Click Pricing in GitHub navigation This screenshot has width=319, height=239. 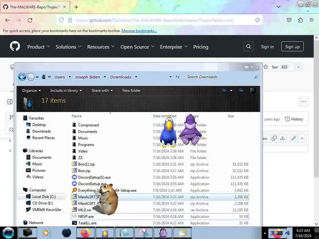[201, 47]
